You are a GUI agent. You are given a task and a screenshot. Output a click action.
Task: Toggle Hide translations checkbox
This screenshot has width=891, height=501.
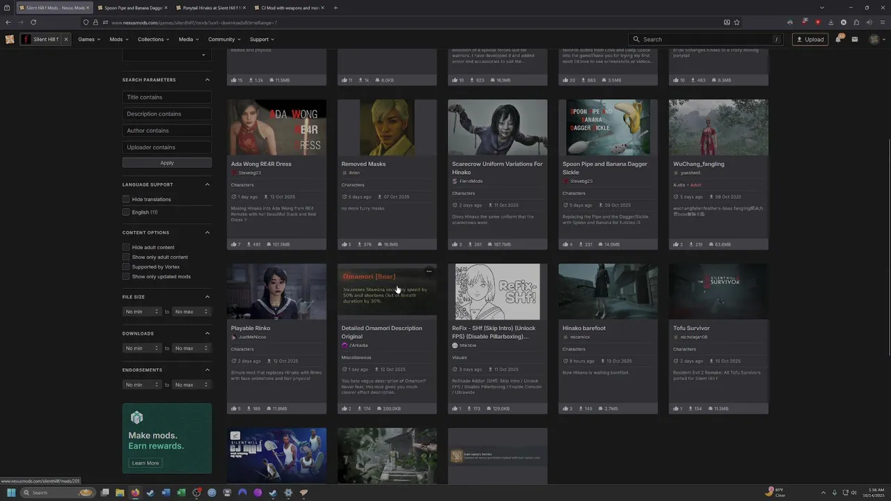[126, 199]
